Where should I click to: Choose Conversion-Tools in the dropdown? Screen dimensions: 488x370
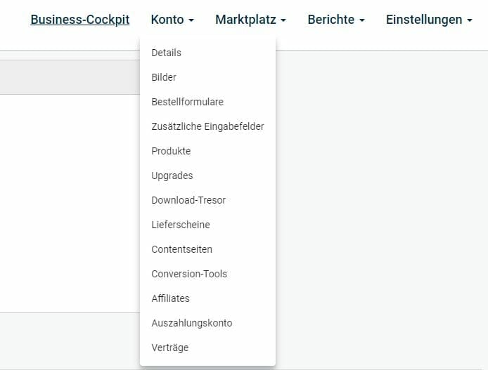click(x=189, y=274)
